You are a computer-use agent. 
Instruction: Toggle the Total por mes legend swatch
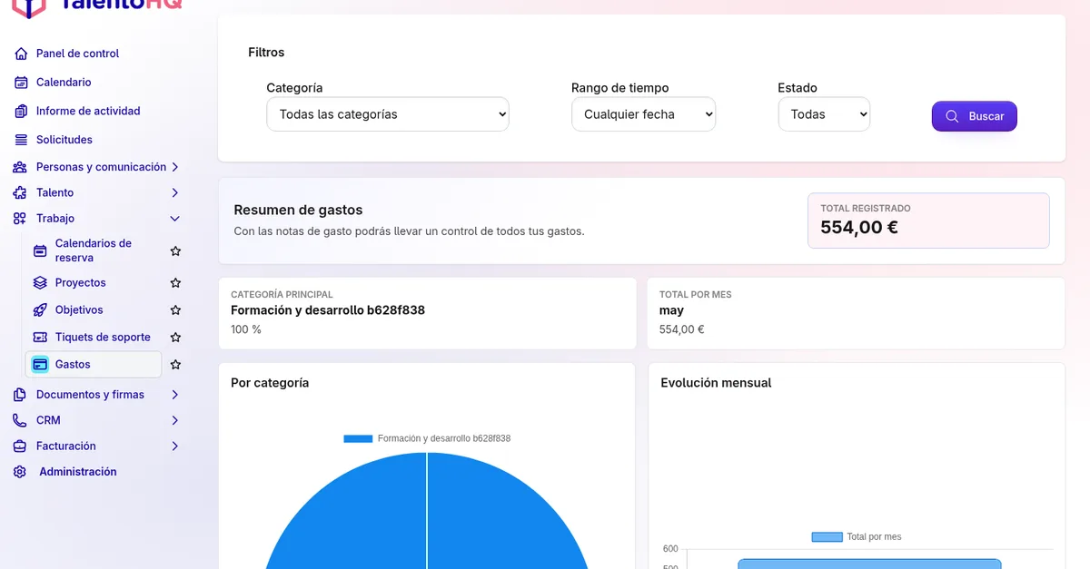(827, 537)
